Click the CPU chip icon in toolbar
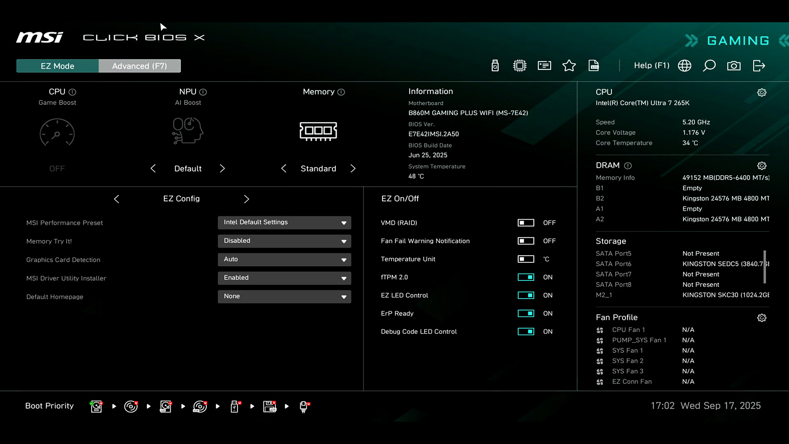789x444 pixels. point(520,66)
